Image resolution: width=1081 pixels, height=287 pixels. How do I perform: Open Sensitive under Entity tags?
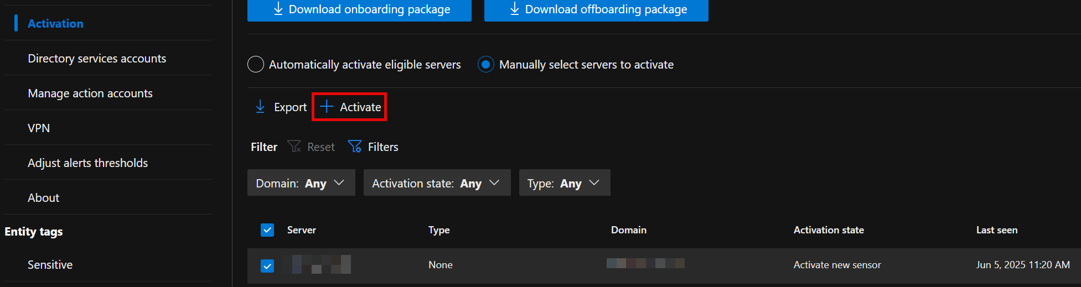coord(50,265)
